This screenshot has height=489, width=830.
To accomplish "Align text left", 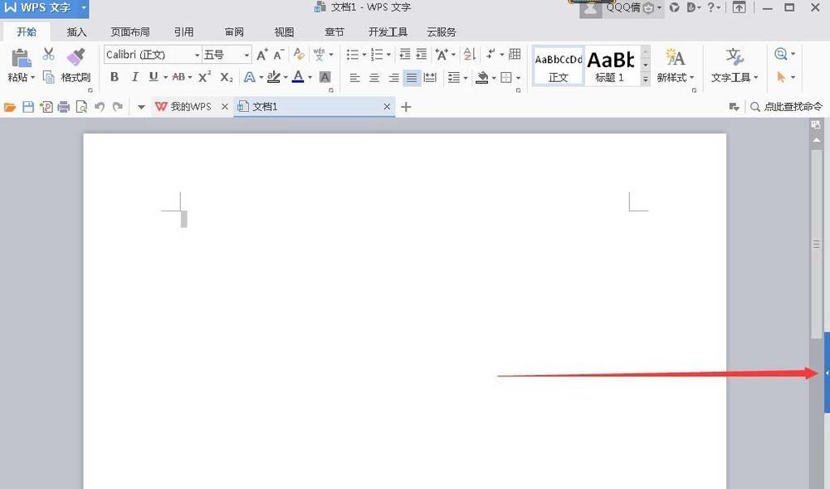I will [354, 78].
